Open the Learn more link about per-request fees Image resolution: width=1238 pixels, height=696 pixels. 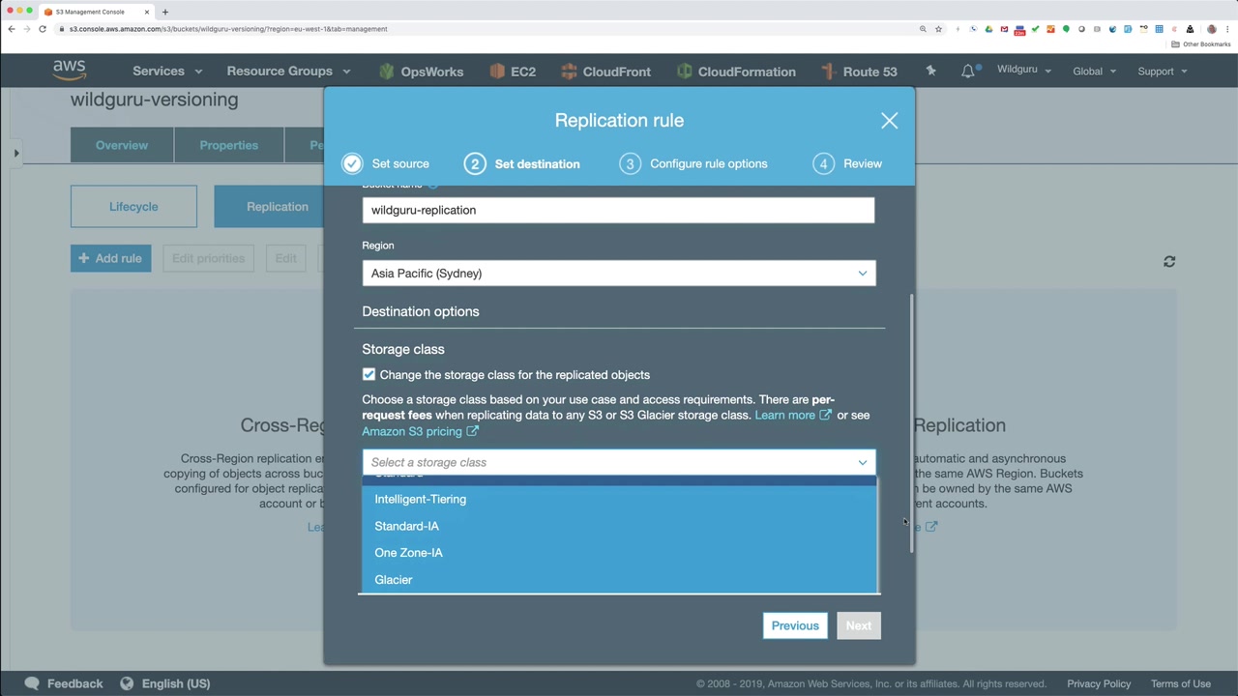pos(784,415)
